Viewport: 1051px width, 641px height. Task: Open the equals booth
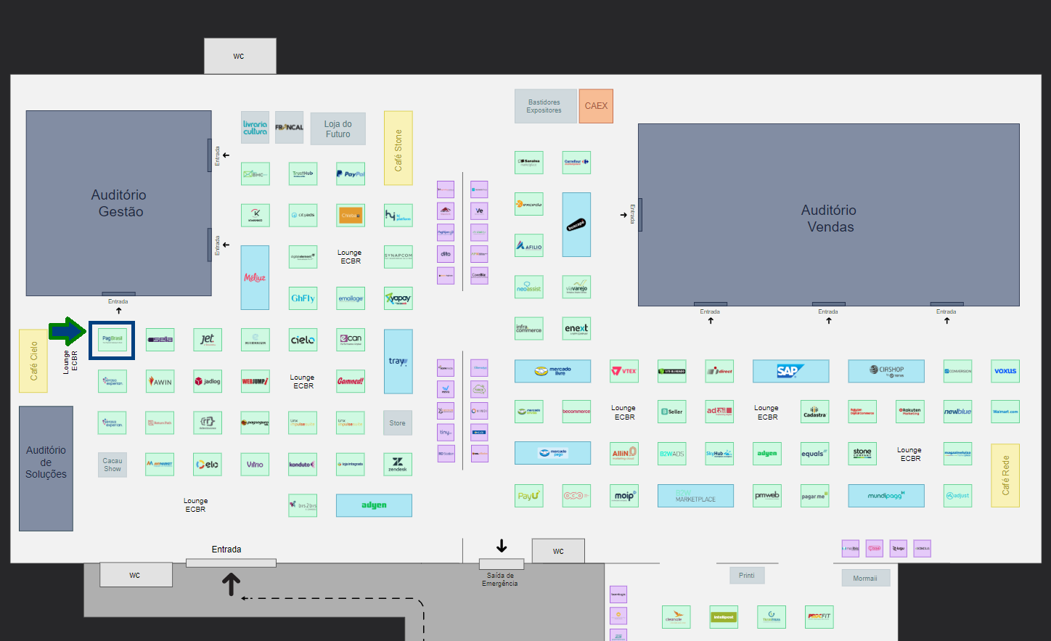click(x=814, y=454)
